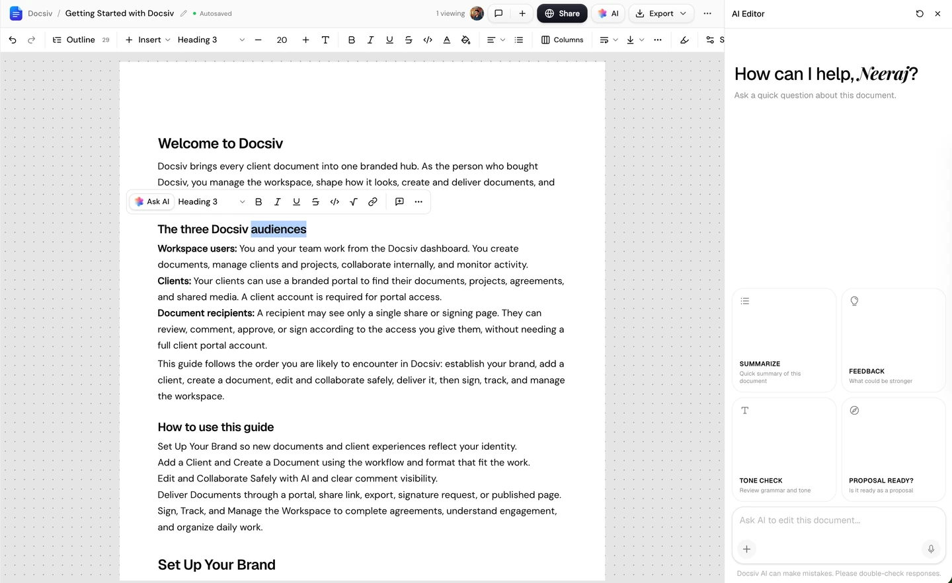The width and height of the screenshot is (952, 583).
Task: Open the document Outline panel
Action: tap(81, 40)
